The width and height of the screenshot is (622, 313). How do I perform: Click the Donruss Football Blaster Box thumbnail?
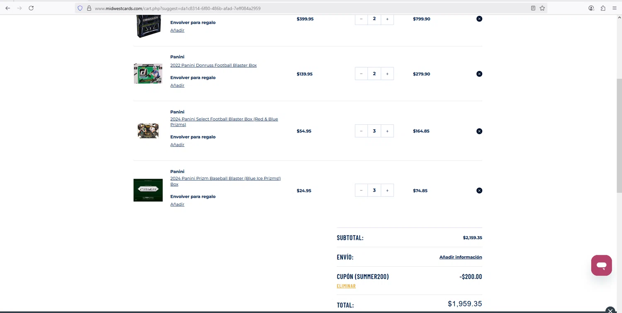[x=148, y=74]
